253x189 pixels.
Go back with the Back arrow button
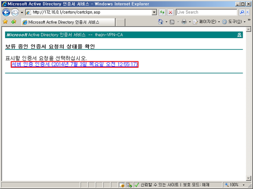pos(6,13)
